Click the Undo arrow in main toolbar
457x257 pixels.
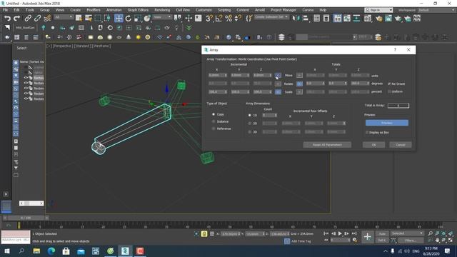[x=7, y=19]
